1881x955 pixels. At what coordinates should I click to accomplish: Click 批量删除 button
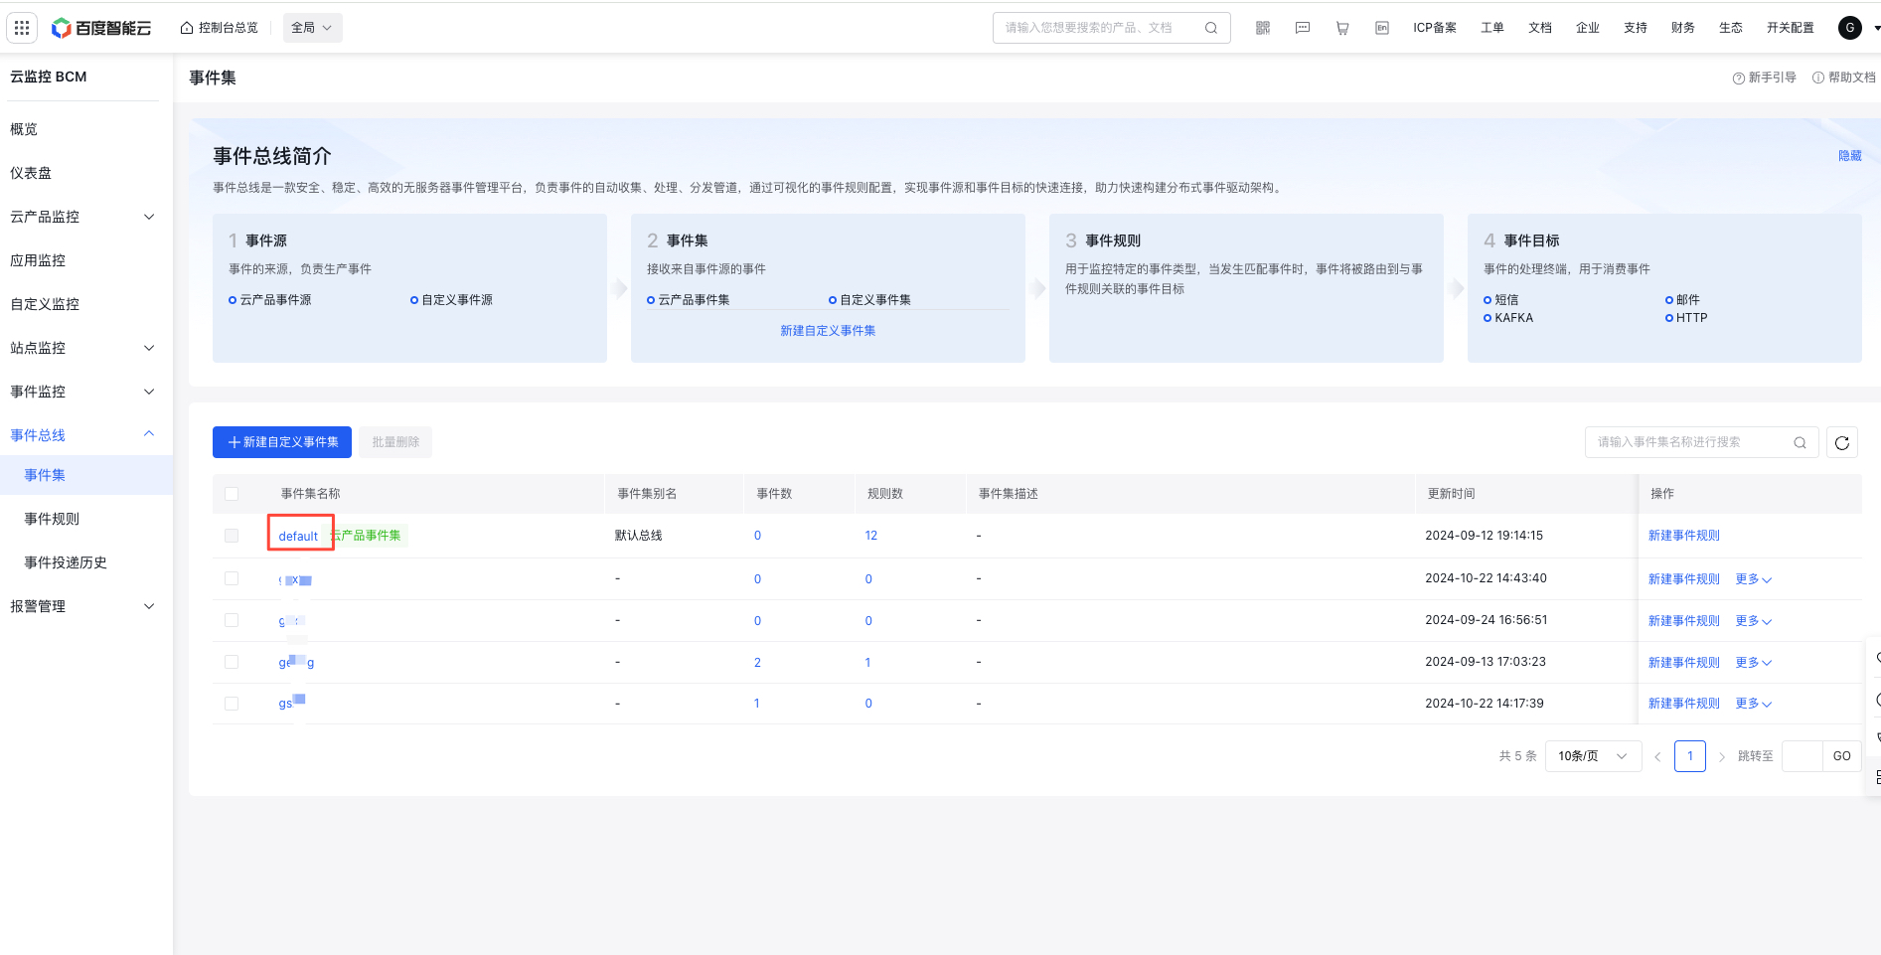[x=395, y=442]
